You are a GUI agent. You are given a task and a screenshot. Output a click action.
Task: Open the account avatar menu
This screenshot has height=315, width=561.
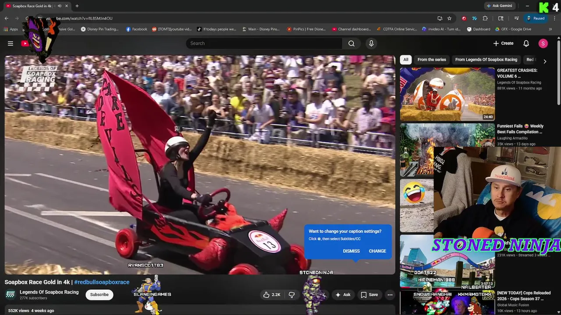543,43
